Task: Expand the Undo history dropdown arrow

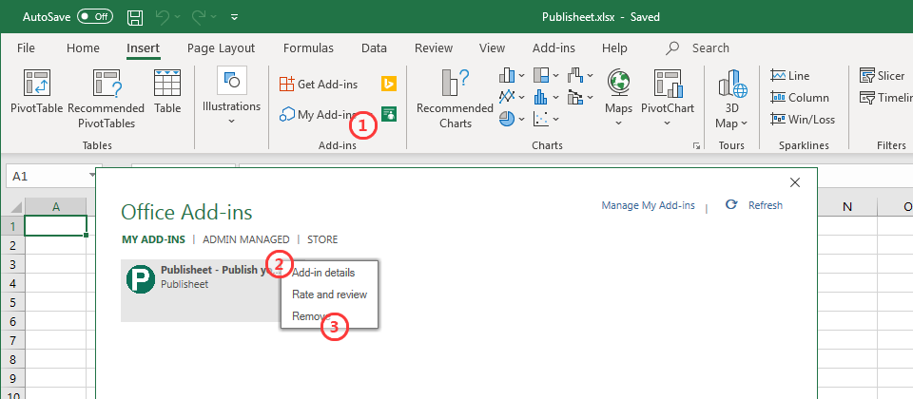Action: pyautogui.click(x=177, y=17)
